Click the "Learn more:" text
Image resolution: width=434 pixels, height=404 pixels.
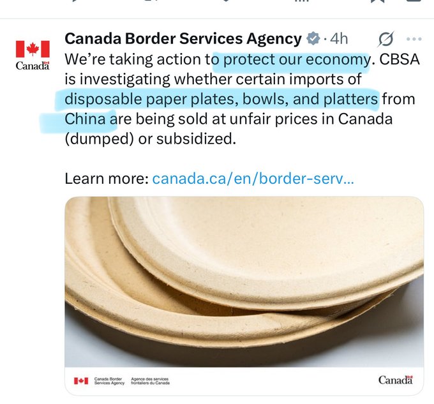click(x=106, y=178)
